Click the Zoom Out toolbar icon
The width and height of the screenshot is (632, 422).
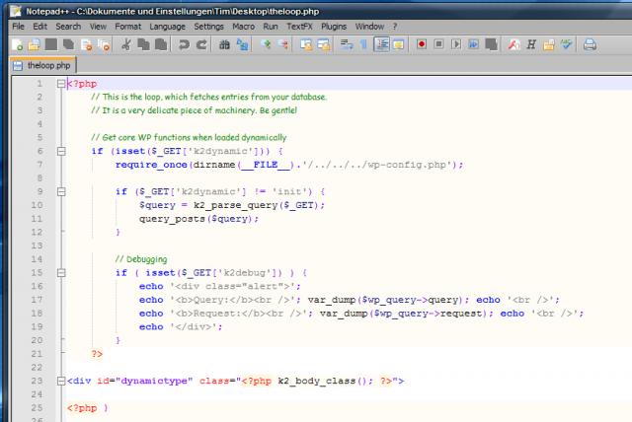283,44
